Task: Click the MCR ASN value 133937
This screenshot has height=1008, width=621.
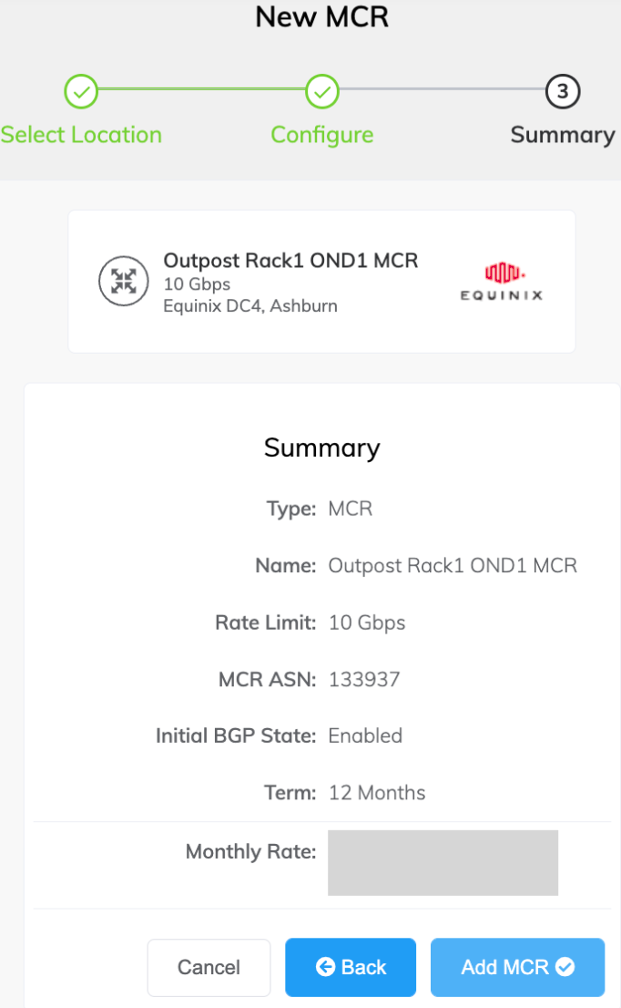Action: point(364,679)
